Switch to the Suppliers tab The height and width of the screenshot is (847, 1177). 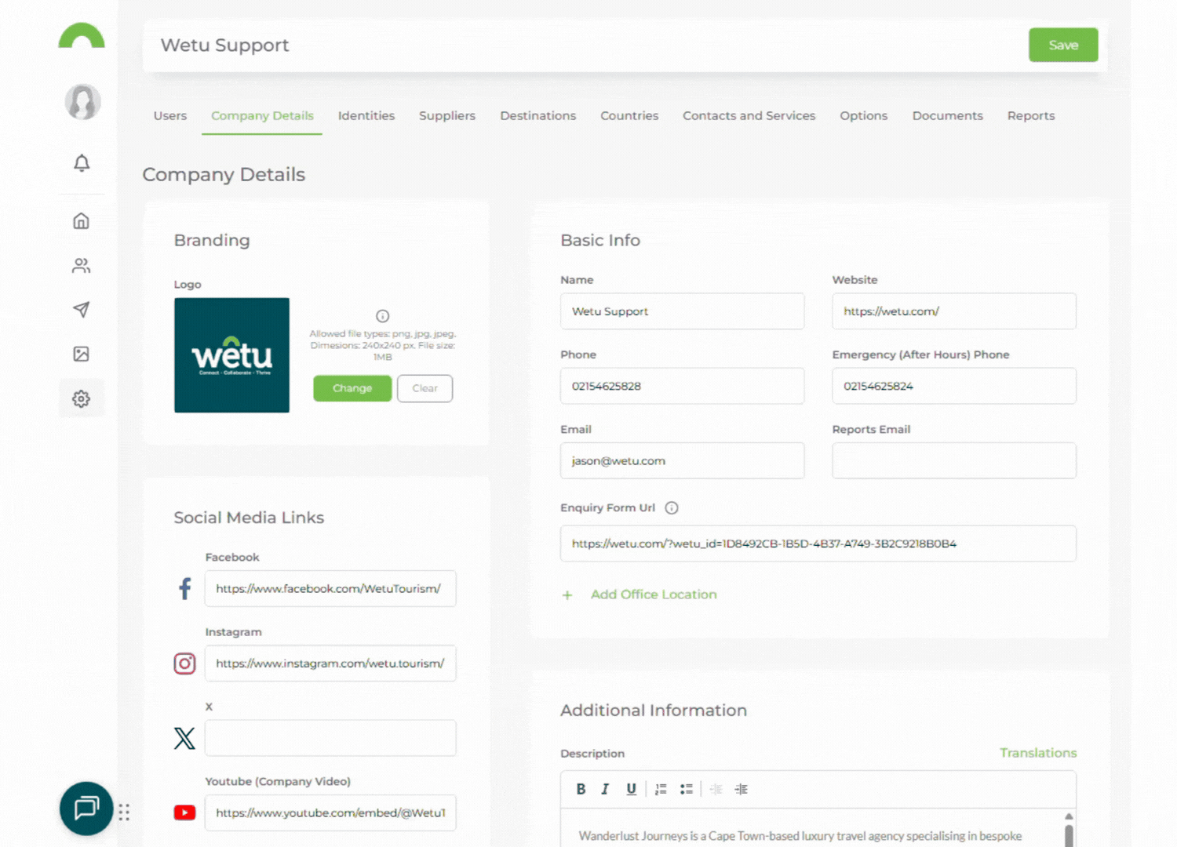tap(446, 116)
